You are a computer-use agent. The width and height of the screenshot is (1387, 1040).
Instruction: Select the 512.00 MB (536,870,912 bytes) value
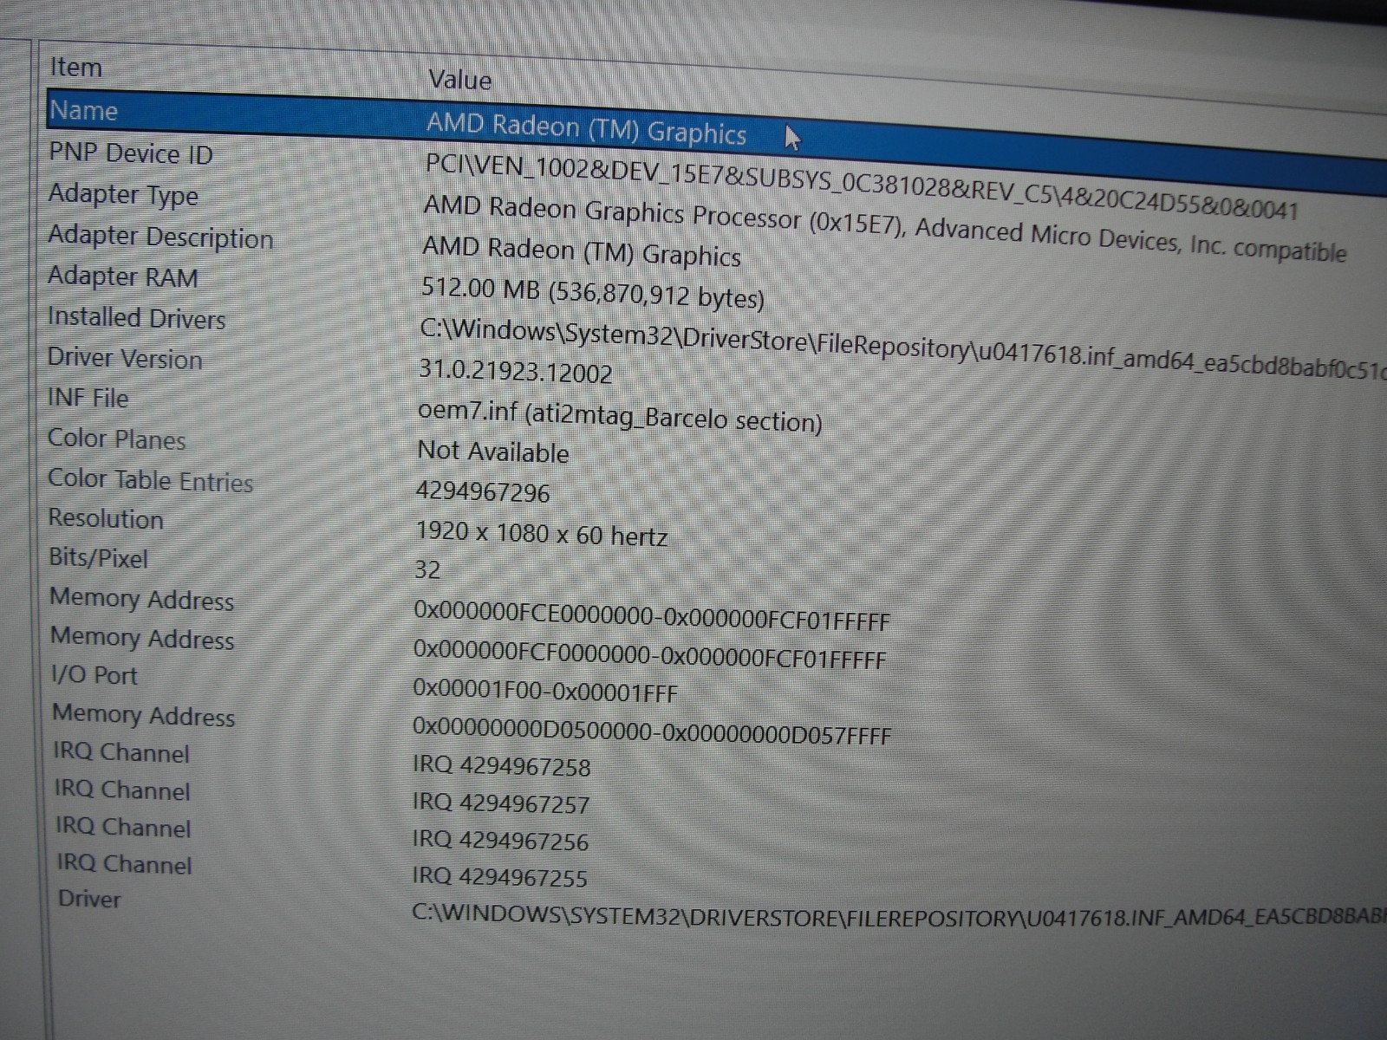tap(593, 293)
